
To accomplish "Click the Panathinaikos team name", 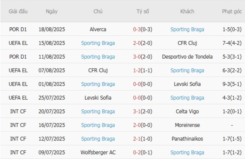I will [x=187, y=139].
